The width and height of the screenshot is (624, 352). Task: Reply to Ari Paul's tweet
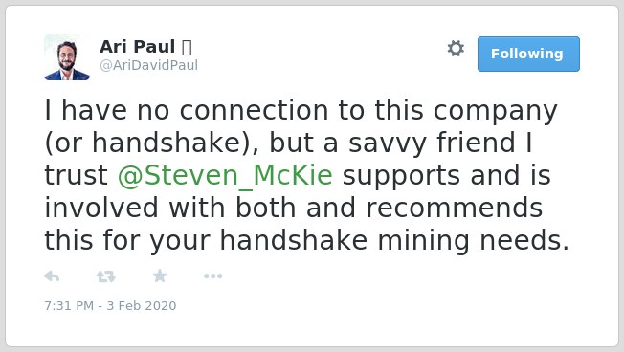52,276
